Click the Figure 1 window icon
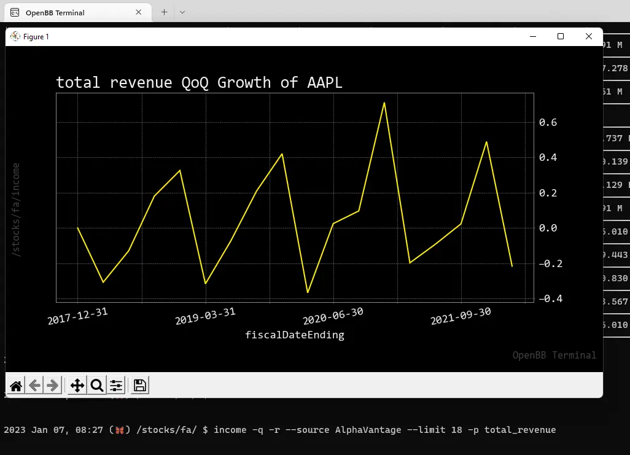This screenshot has width=630, height=455. point(15,36)
